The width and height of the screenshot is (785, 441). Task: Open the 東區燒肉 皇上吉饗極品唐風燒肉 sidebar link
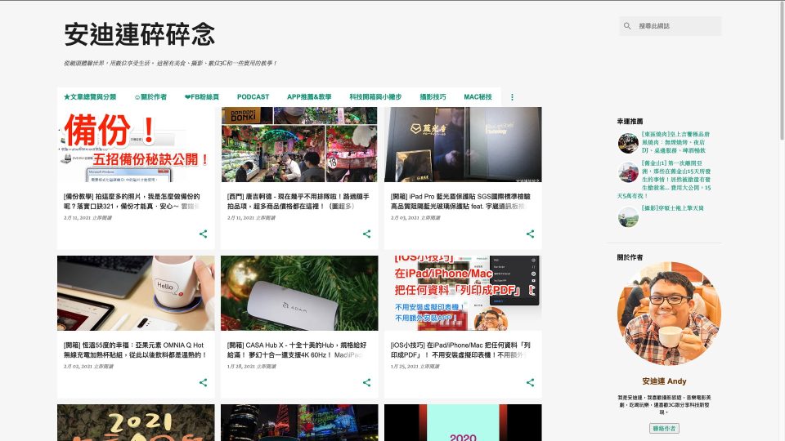click(x=675, y=142)
